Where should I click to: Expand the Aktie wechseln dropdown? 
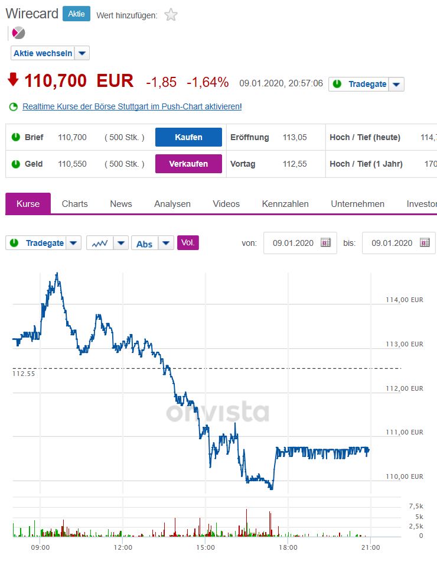[x=81, y=53]
